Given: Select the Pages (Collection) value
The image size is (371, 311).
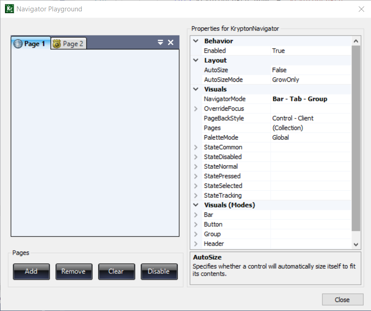Looking at the screenshot, I should point(311,128).
